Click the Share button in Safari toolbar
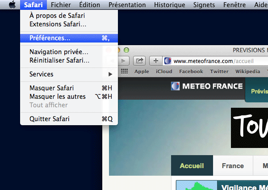 (139, 61)
